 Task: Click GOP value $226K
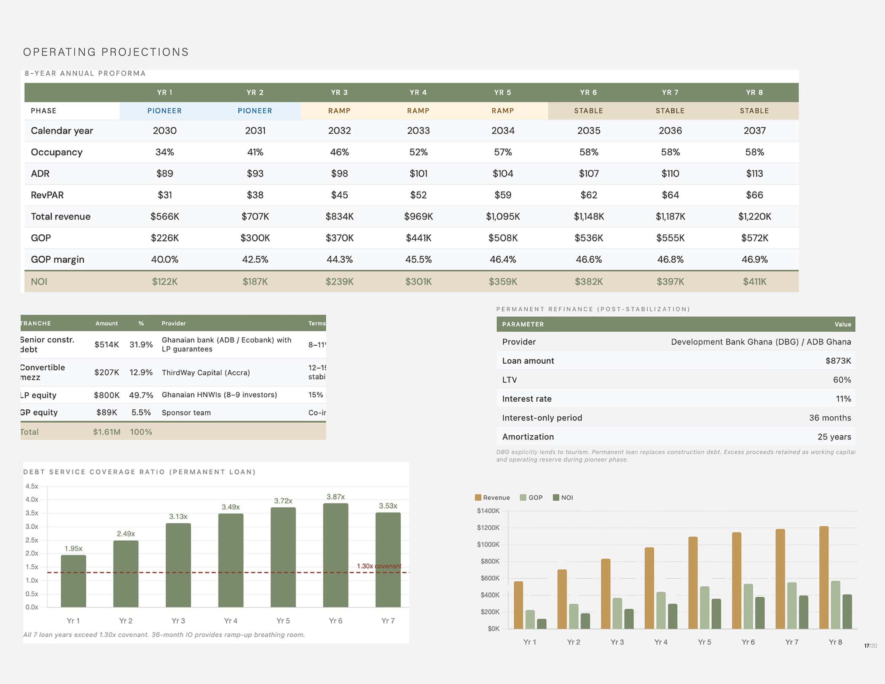click(x=164, y=238)
